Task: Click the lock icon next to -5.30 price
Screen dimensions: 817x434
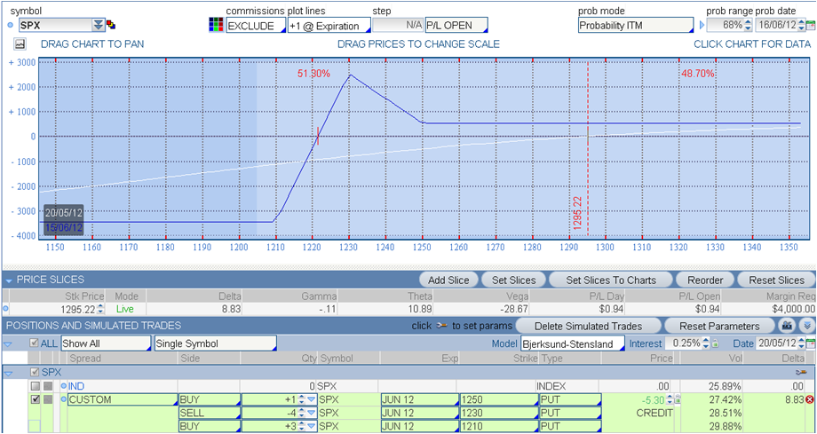Action: (x=678, y=399)
